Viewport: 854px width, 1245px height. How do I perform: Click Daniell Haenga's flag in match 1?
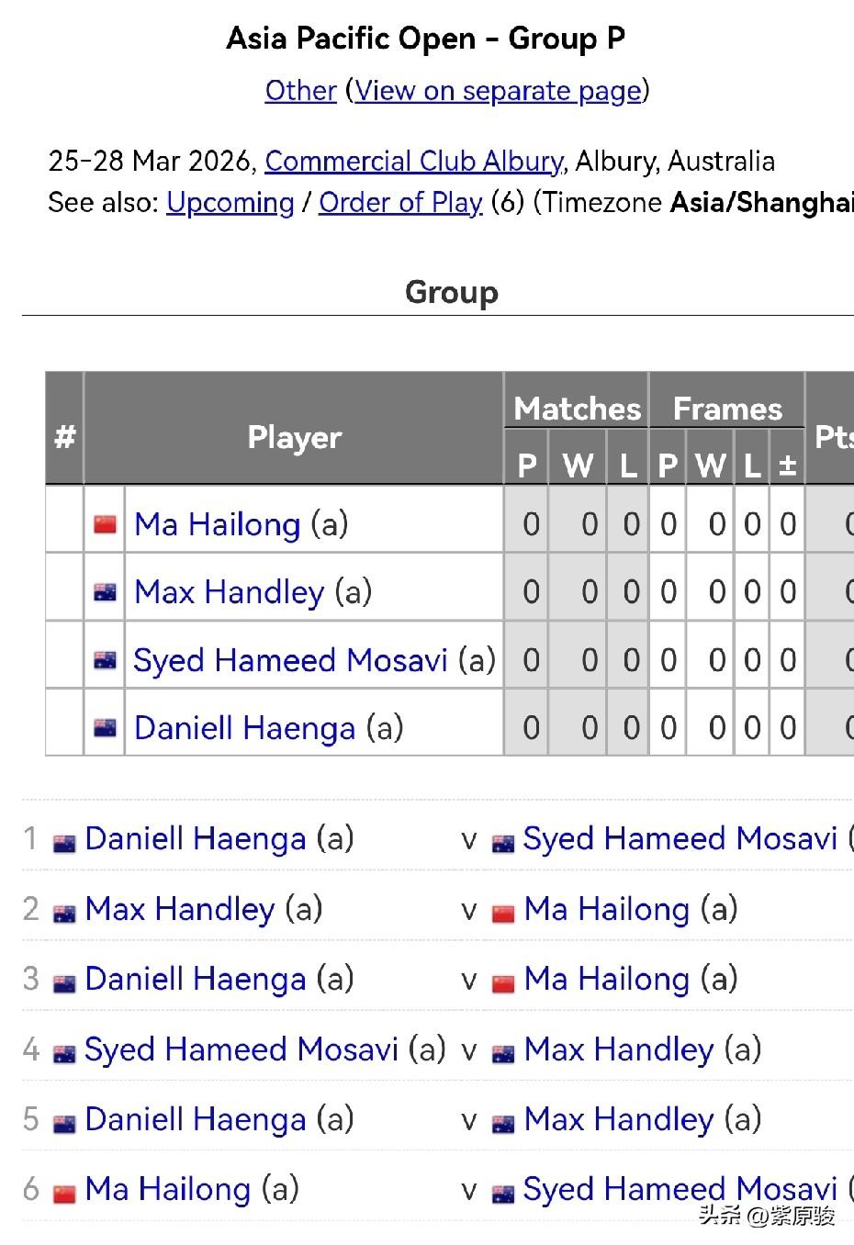click(64, 842)
